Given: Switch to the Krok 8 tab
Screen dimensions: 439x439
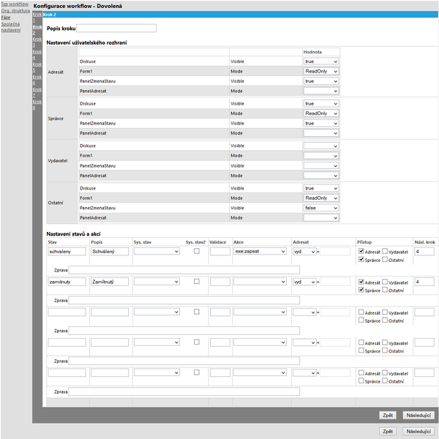Looking at the screenshot, I should [x=37, y=105].
